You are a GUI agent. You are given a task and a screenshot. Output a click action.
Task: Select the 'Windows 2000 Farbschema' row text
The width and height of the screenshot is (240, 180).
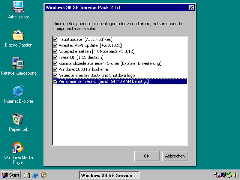pyautogui.click(x=83, y=69)
